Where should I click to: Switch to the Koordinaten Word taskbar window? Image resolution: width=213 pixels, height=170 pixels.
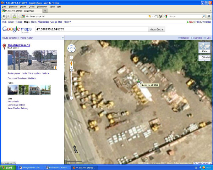[58, 168]
